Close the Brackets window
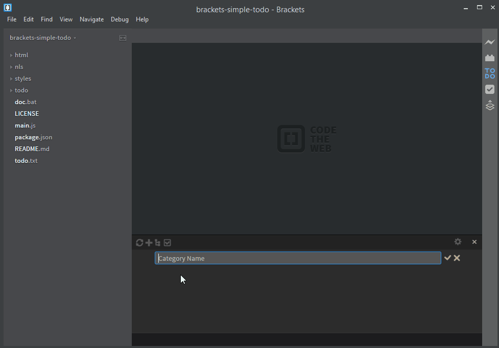Image resolution: width=499 pixels, height=348 pixels. pos(493,7)
